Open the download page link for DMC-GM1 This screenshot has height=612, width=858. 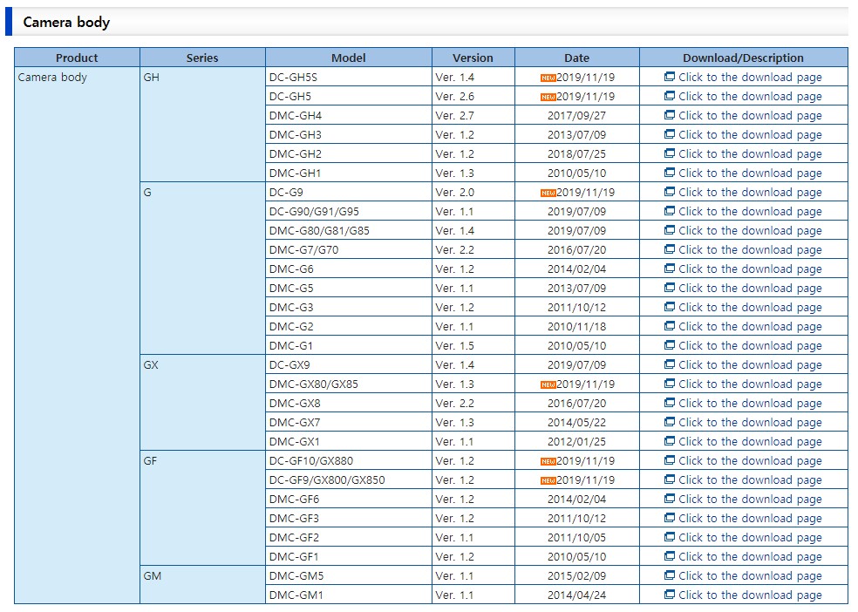tap(750, 595)
